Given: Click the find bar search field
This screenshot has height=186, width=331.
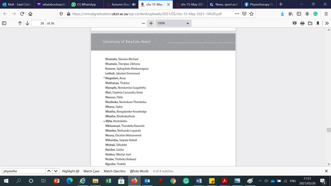Looking at the screenshot, I should point(23,171).
